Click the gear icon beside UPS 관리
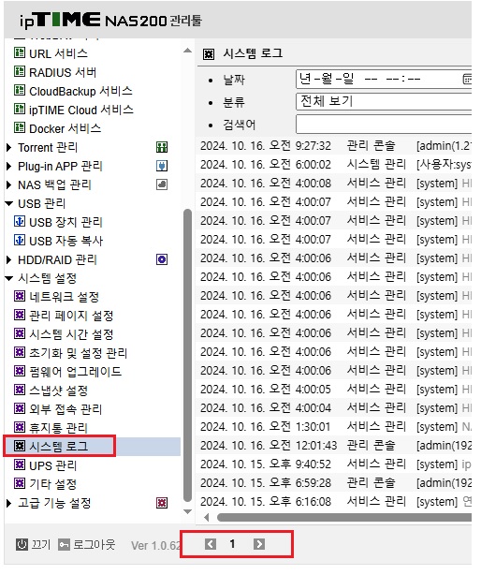This screenshot has height=575, width=481. tap(20, 464)
